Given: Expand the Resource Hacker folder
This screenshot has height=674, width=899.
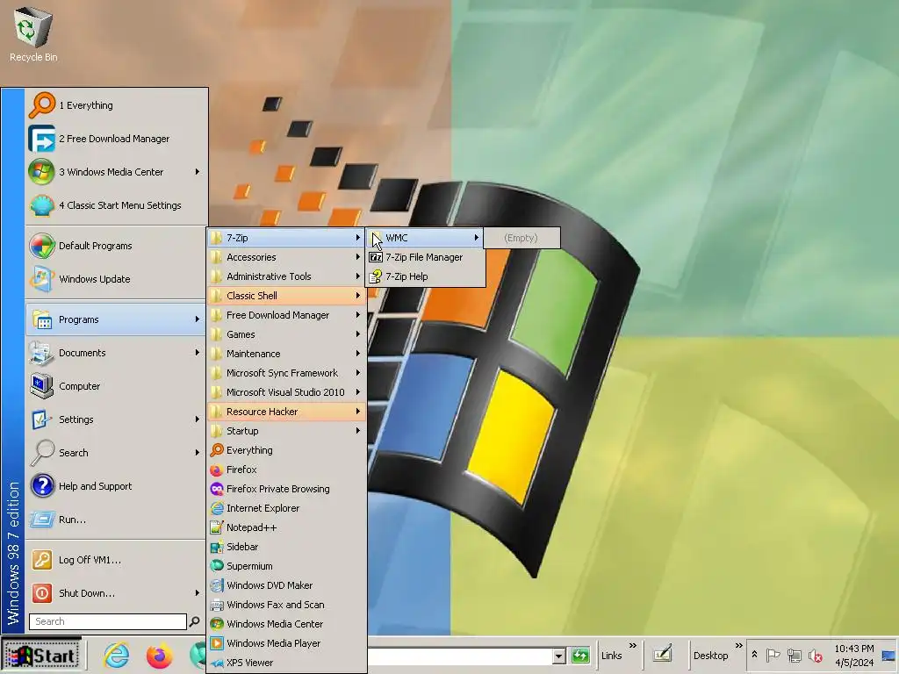Looking at the screenshot, I should coord(287,412).
